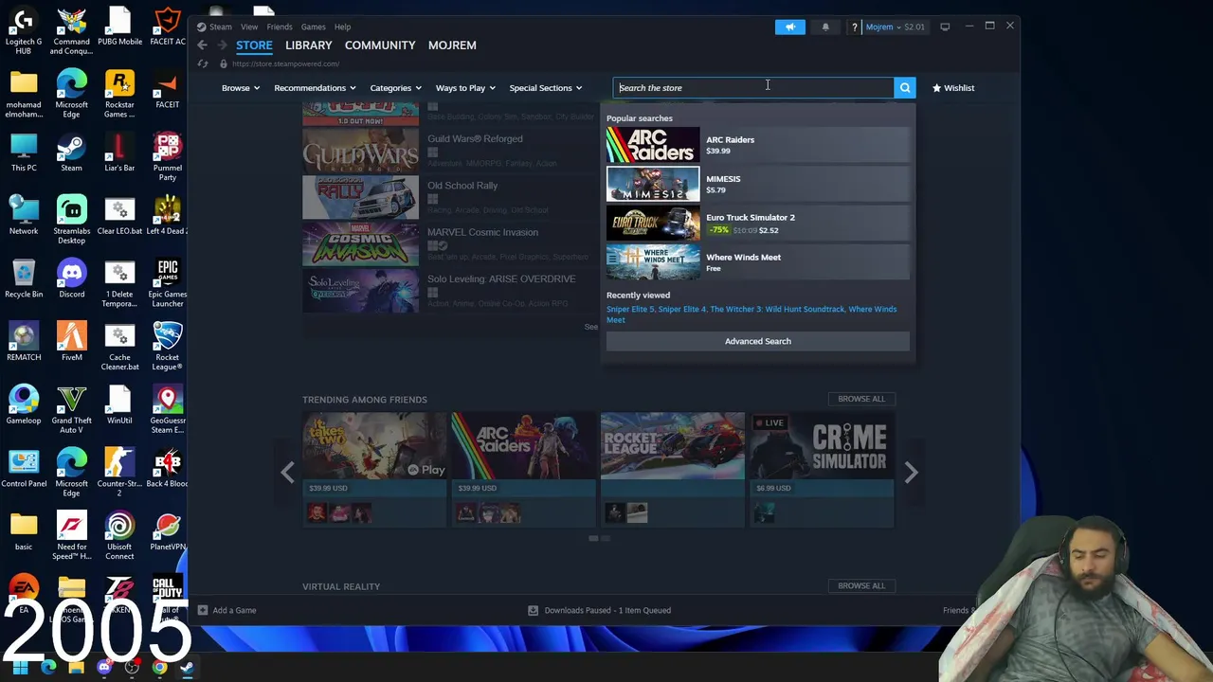This screenshot has width=1213, height=682.
Task: Open the Old School Rally list entry
Action: [450, 197]
